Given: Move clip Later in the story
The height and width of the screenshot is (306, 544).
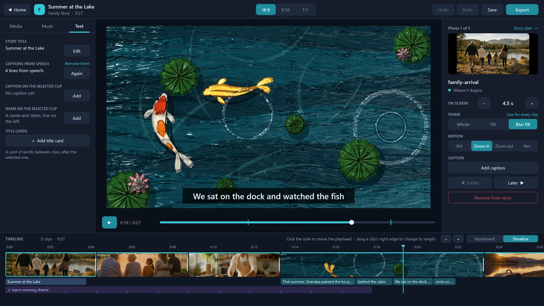Looking at the screenshot, I should tap(516, 183).
